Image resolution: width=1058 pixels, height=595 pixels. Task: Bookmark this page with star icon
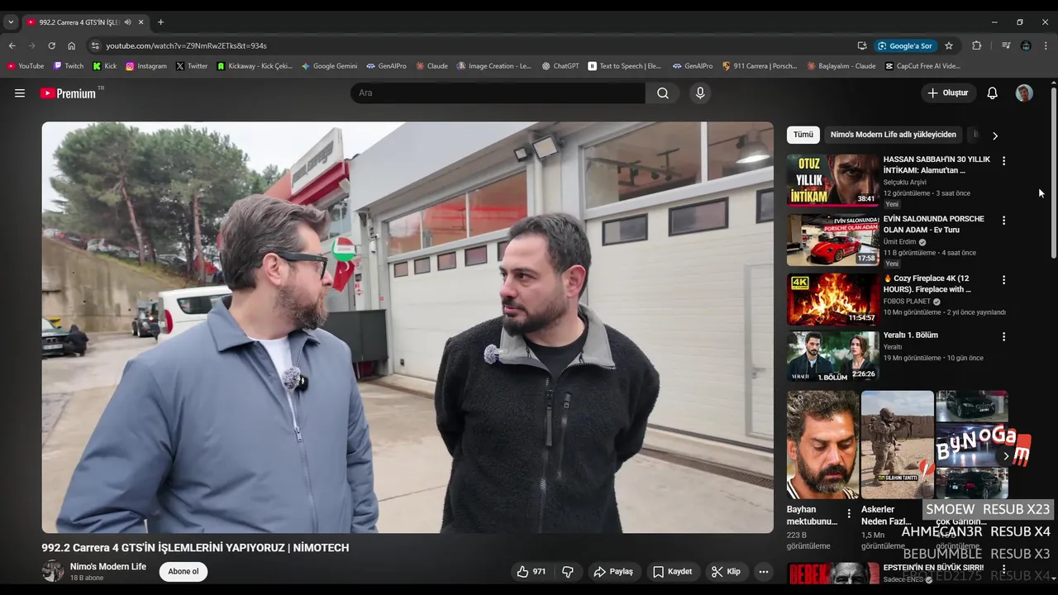coord(949,45)
